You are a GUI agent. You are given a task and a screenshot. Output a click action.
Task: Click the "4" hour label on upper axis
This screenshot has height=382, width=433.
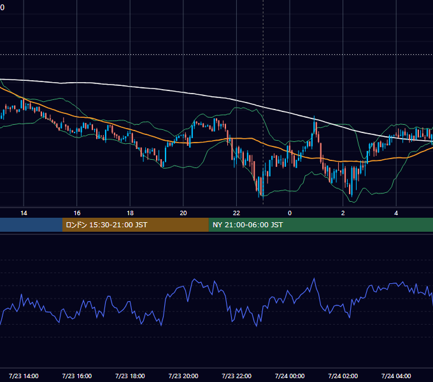point(396,213)
